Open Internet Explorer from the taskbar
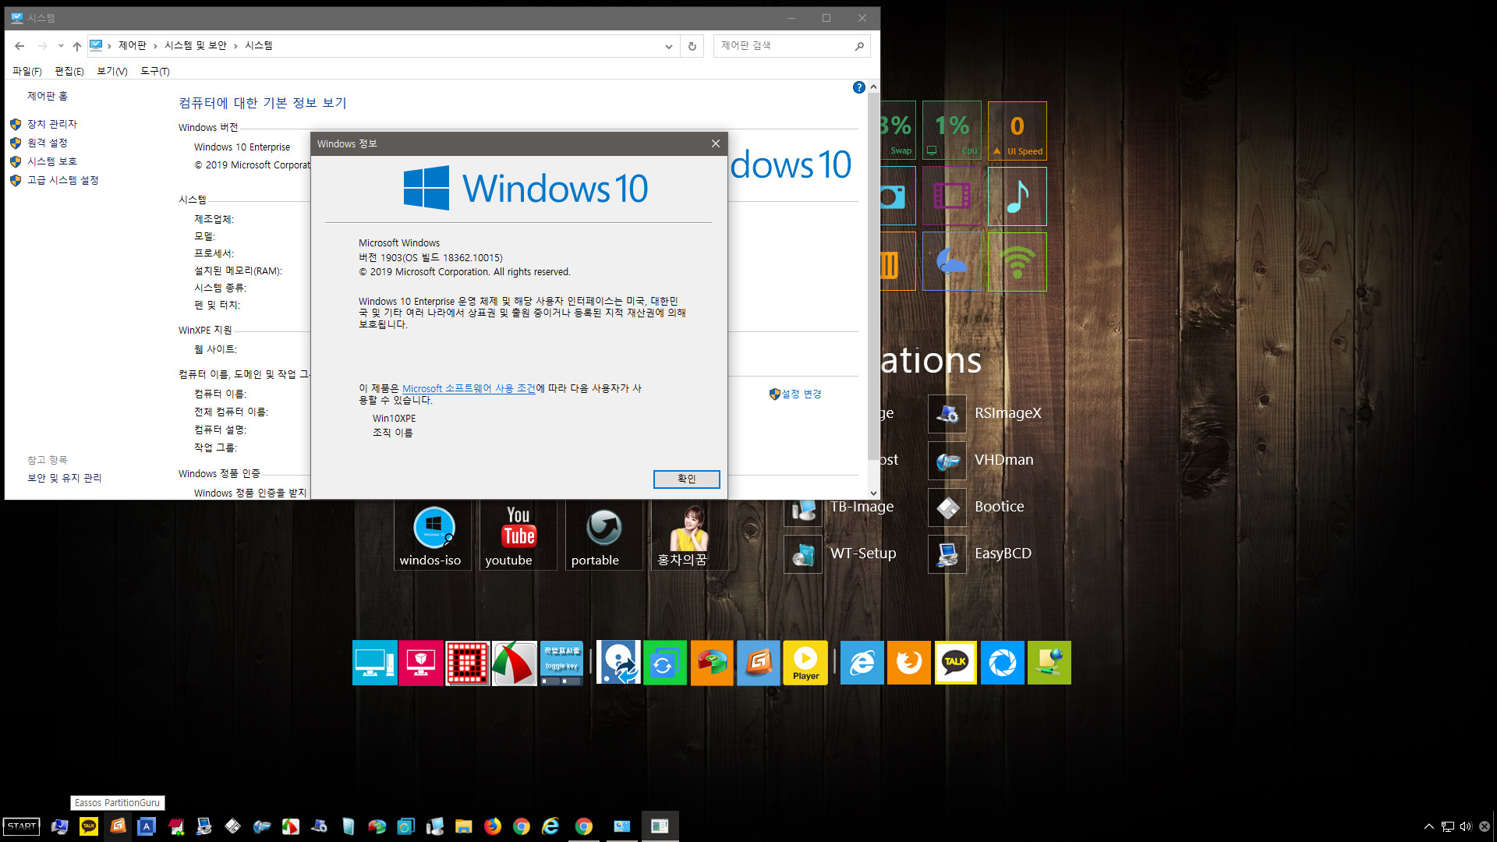 coord(550,826)
